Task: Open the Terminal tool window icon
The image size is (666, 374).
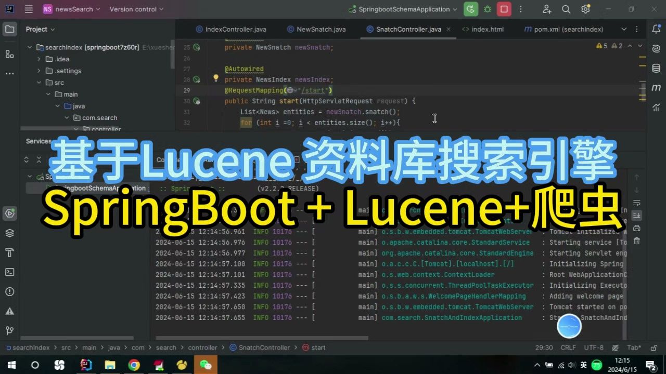Action: [9, 272]
